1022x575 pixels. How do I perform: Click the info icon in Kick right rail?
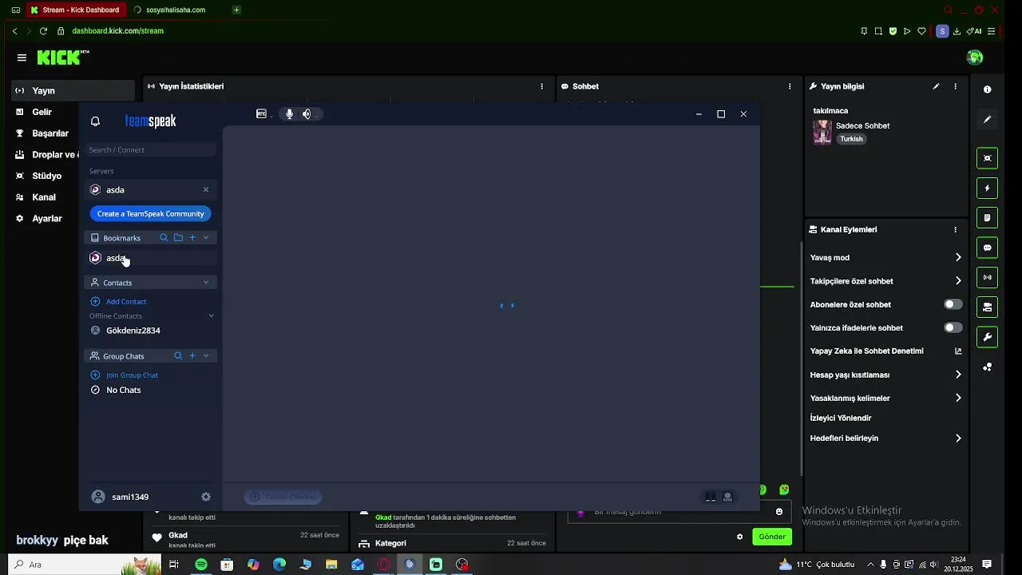[x=988, y=89]
